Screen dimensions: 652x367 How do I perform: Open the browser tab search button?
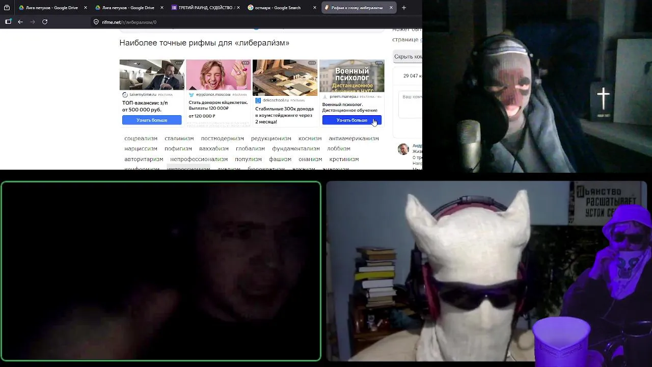pos(7,8)
